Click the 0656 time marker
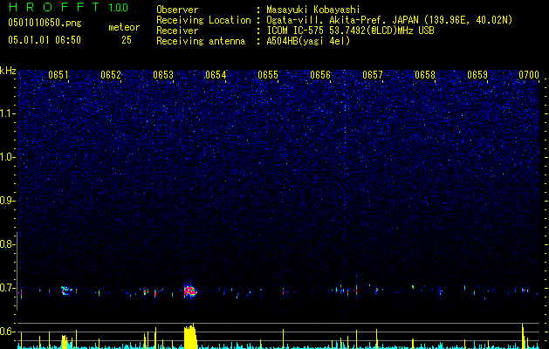Screen dimensions: 549x349 click(x=320, y=75)
